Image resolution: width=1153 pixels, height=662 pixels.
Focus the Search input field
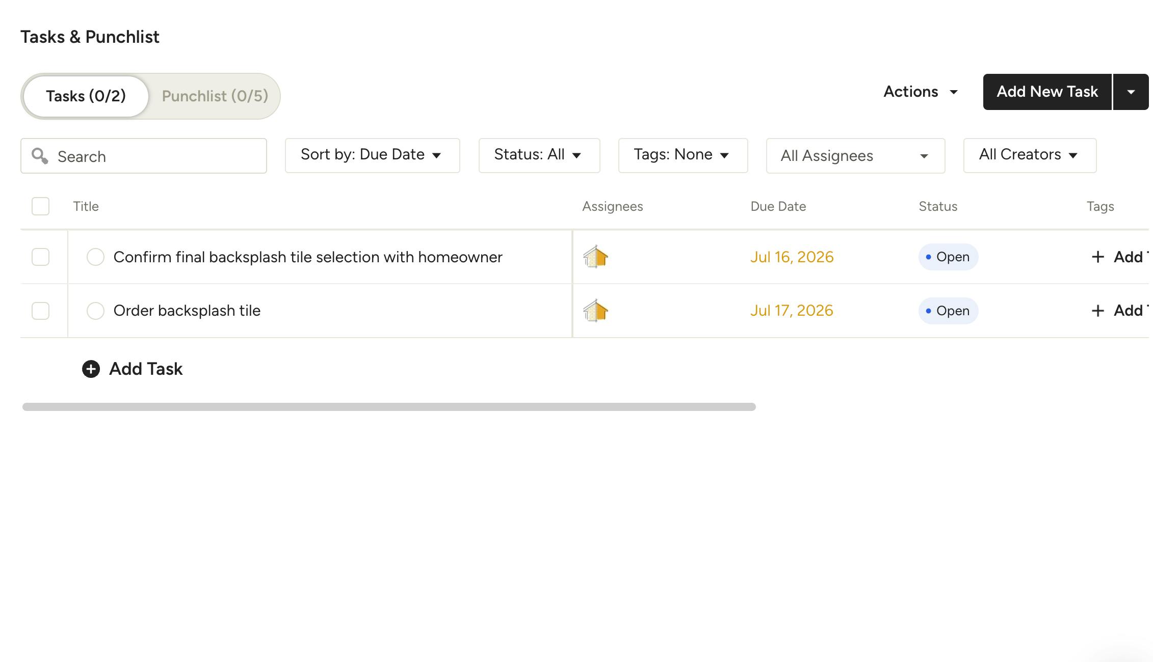coord(144,156)
